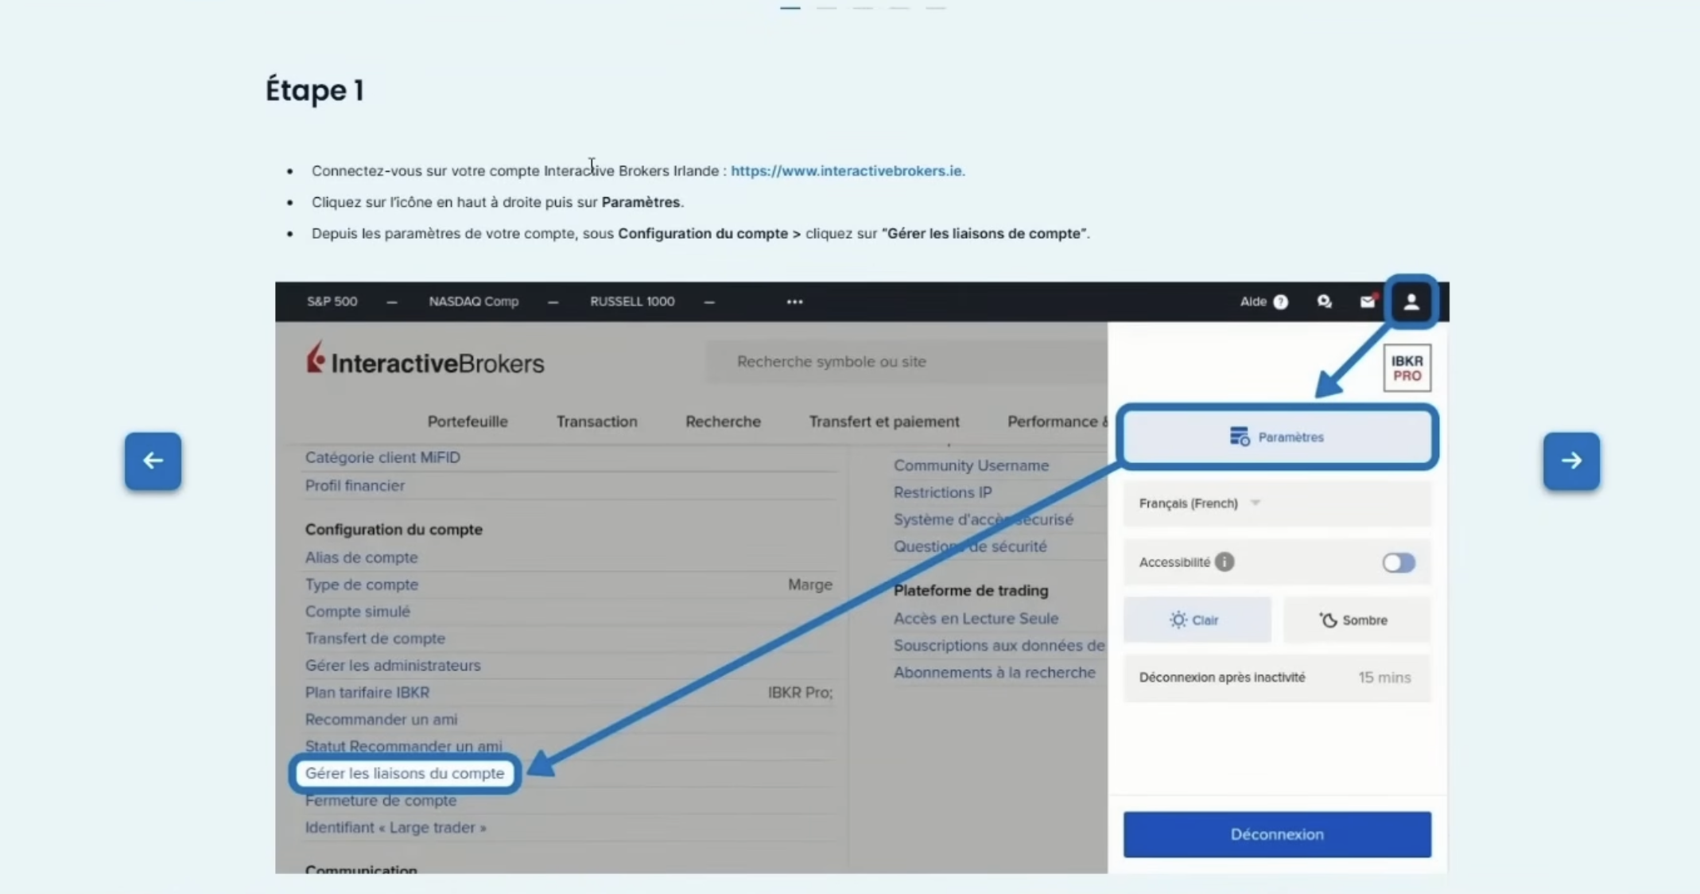Click the NASDAQ Comp ticker
1700x894 pixels.
[474, 301]
